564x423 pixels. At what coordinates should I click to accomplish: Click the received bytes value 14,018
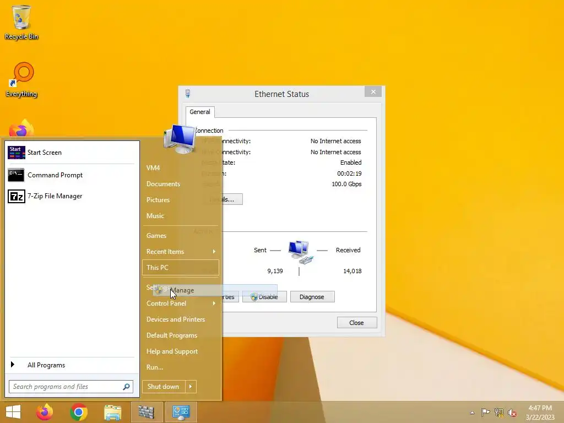(352, 271)
